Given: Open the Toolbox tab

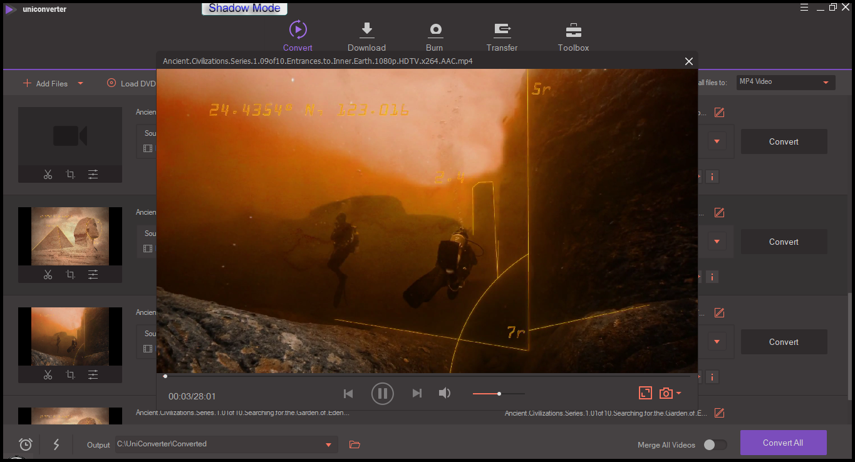Looking at the screenshot, I should tap(573, 36).
